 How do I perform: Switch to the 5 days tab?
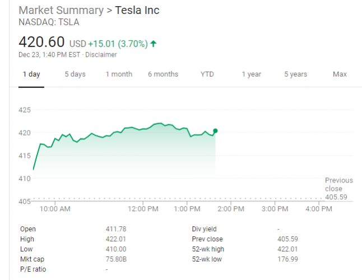75,74
